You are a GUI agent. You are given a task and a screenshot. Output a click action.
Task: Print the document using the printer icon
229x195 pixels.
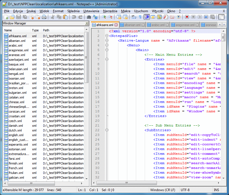(44, 17)
